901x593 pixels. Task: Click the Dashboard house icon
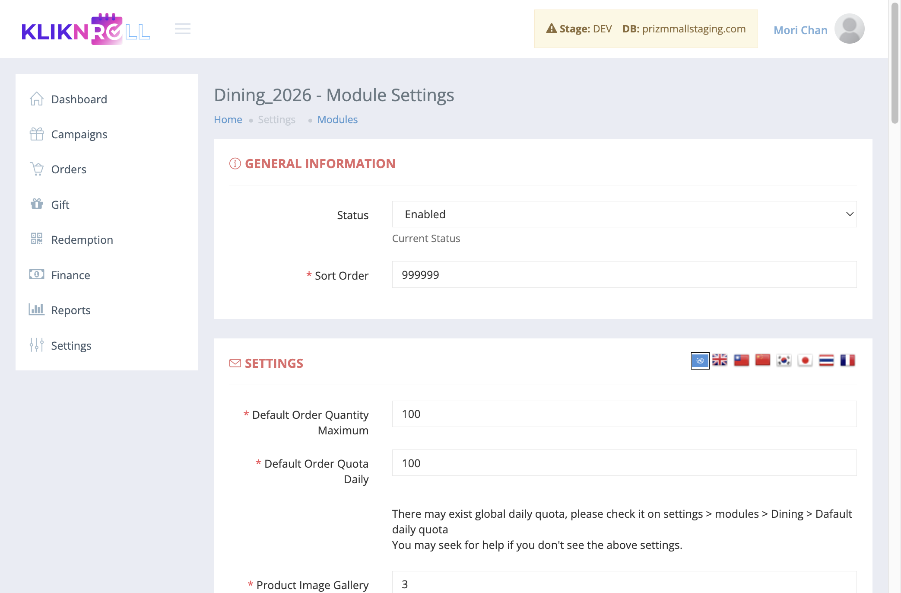[x=37, y=99]
